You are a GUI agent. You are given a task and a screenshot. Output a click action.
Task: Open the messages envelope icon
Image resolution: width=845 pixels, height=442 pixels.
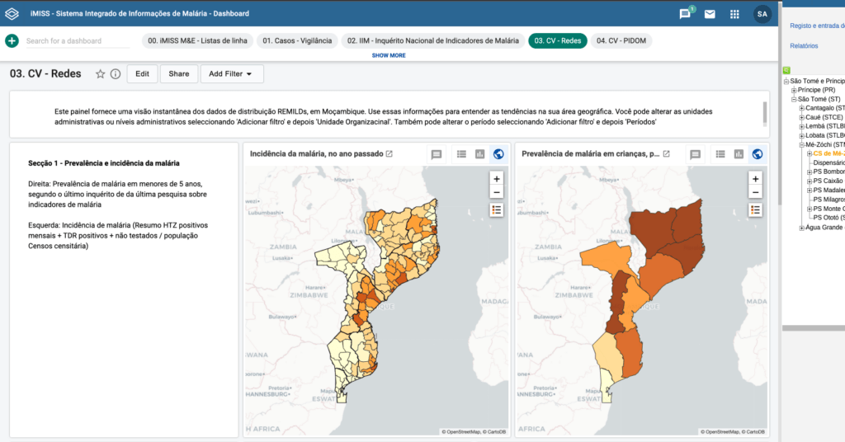tap(710, 14)
